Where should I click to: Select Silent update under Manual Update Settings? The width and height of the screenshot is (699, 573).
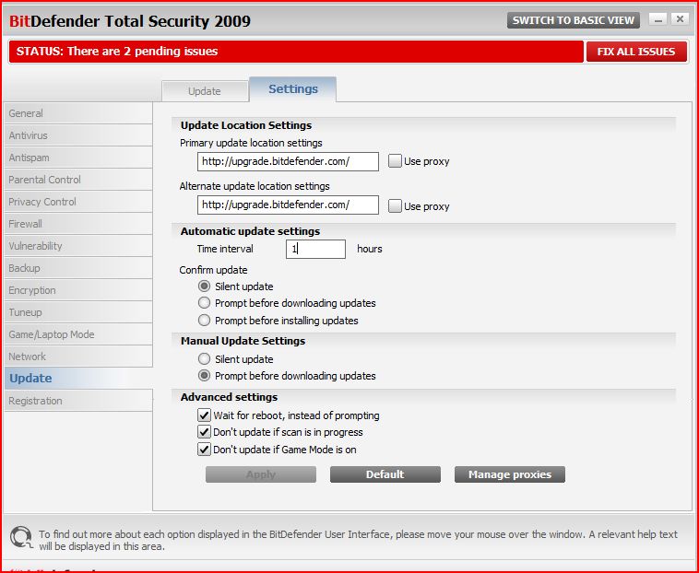click(x=204, y=359)
